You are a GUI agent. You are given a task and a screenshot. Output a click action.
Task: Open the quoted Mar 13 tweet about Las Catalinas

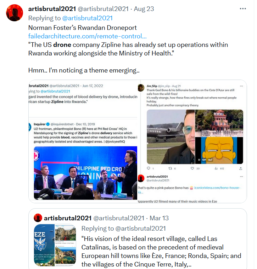(138, 239)
